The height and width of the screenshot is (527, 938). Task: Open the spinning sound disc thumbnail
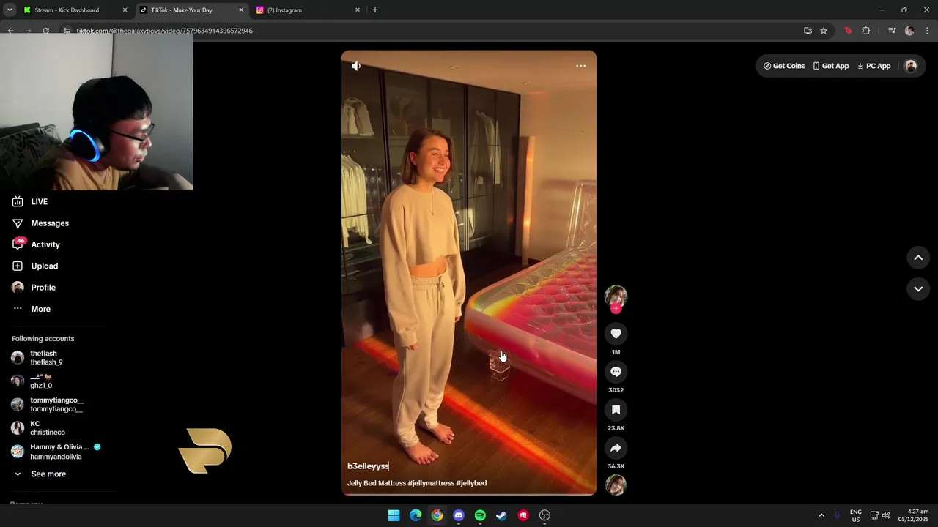coord(616,485)
